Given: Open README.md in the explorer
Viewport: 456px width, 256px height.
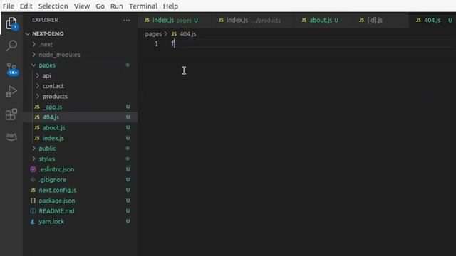Looking at the screenshot, I should (56, 211).
